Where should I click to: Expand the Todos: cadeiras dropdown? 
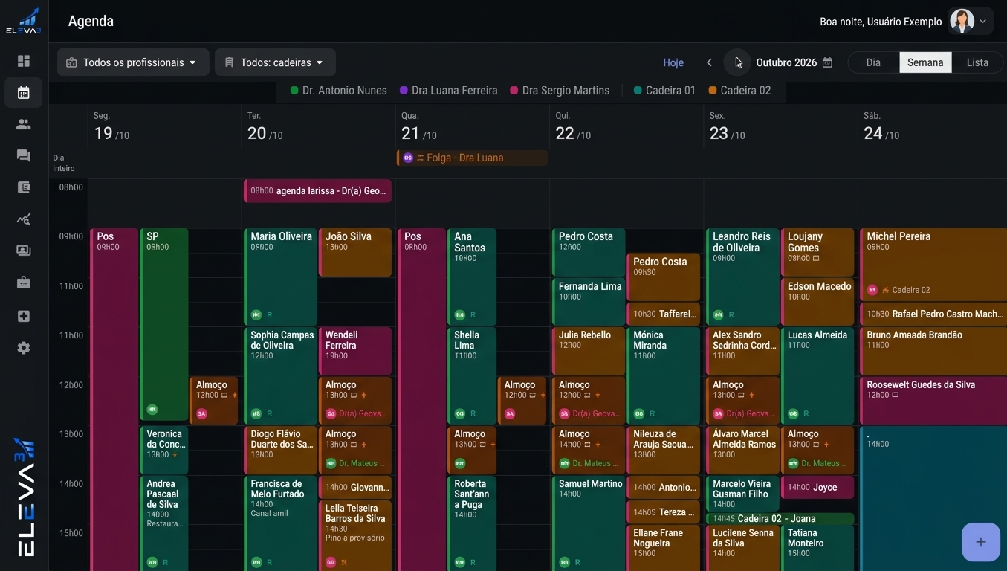(275, 62)
